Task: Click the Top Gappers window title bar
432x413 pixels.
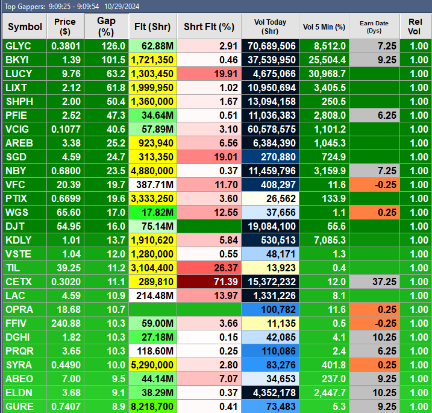Action: (x=217, y=7)
